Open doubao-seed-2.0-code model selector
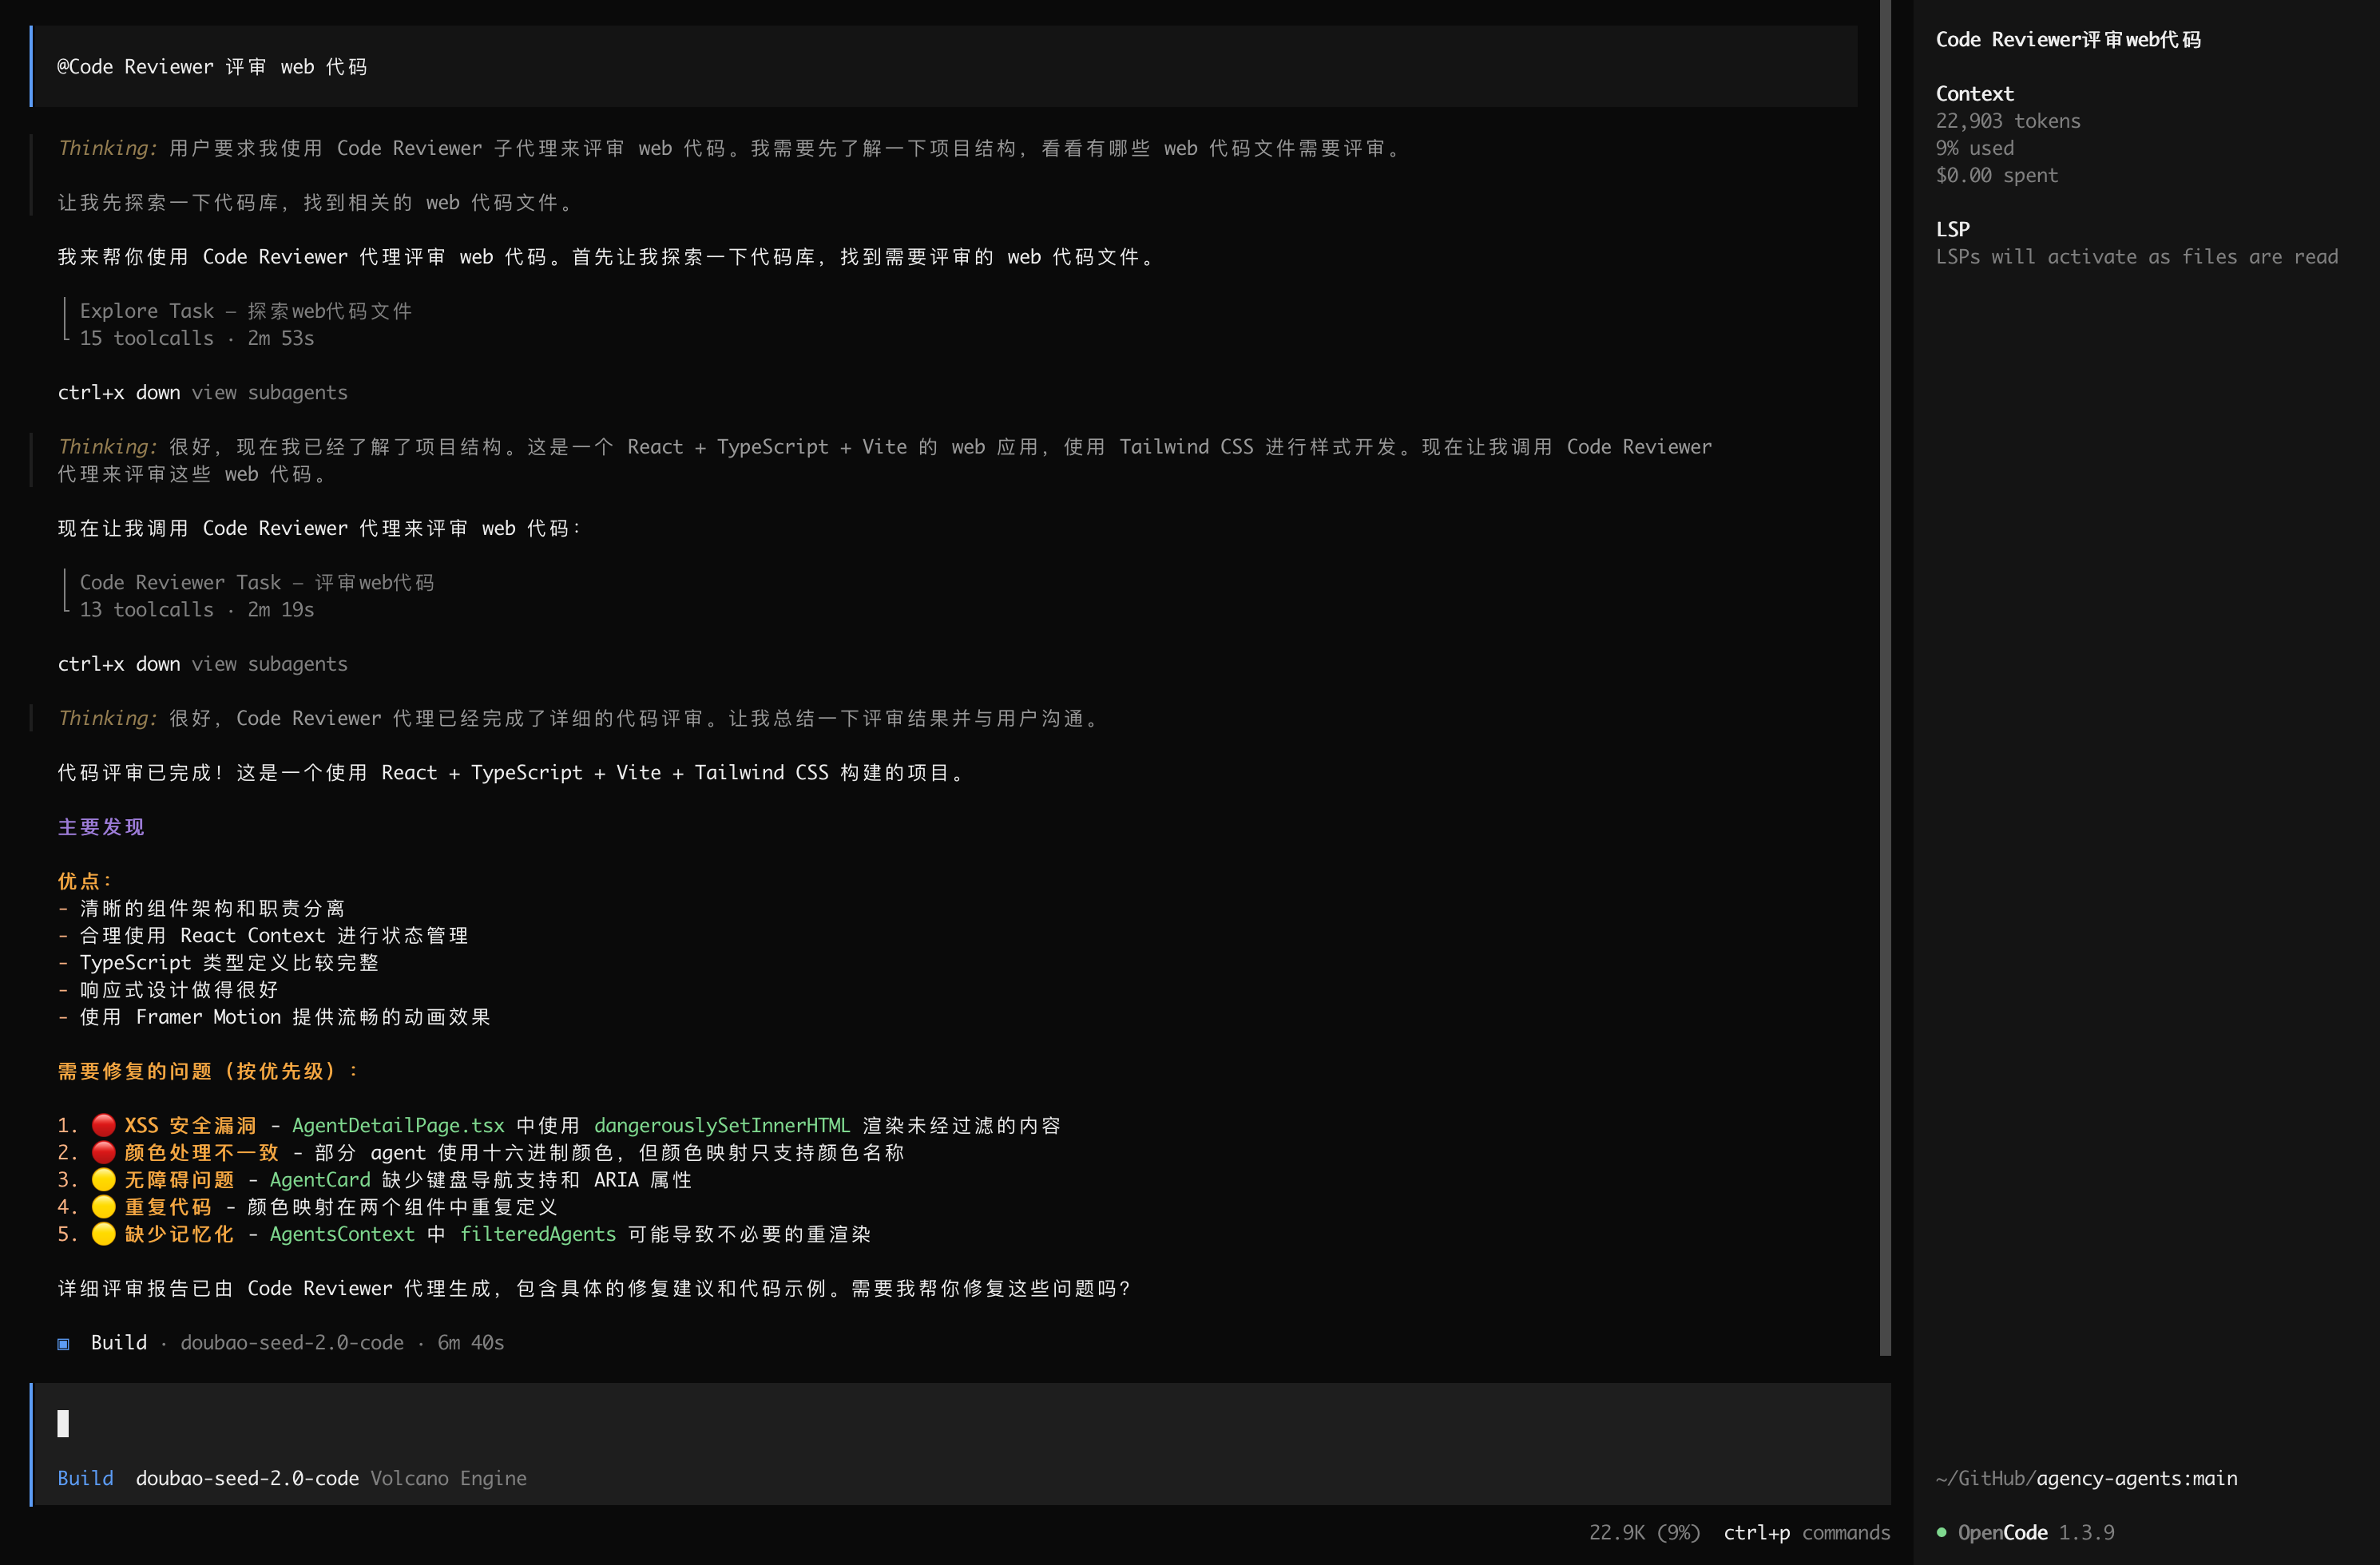 click(247, 1478)
